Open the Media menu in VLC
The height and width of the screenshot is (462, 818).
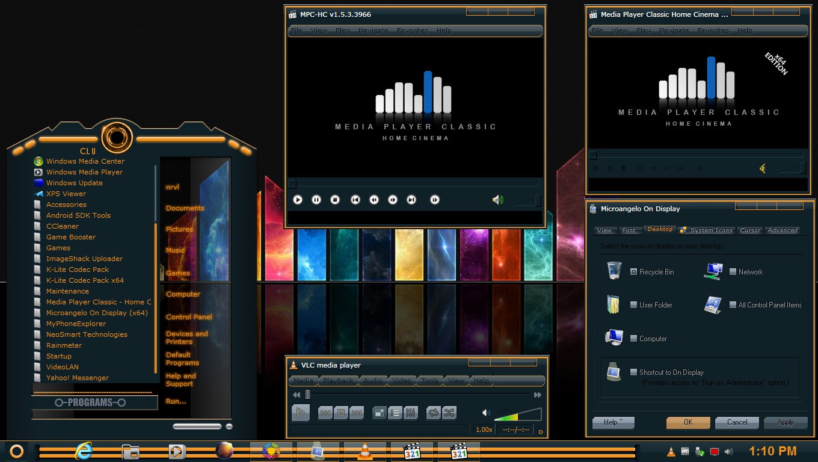pyautogui.click(x=303, y=381)
